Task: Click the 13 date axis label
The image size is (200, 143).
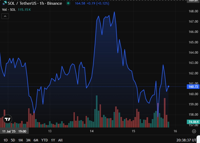Action: point(50,131)
